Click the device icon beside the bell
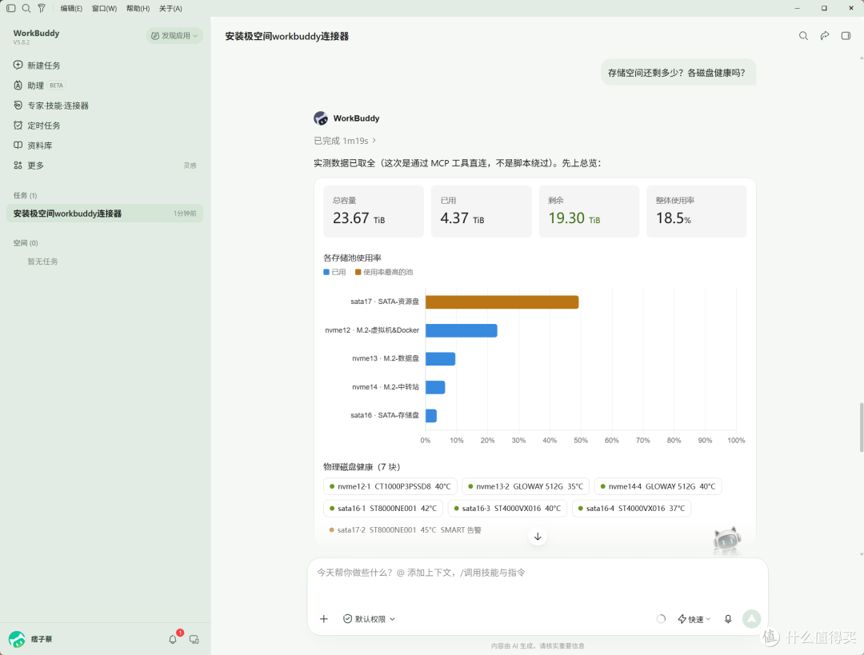 194,639
